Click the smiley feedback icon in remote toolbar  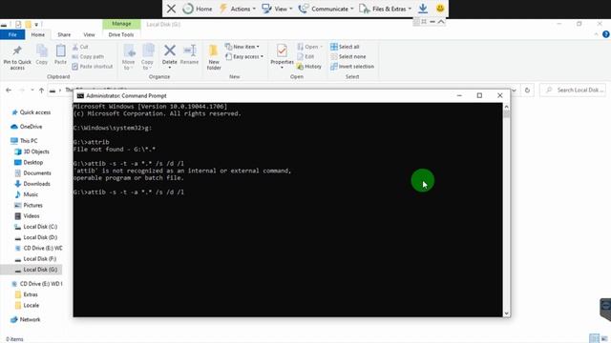tap(440, 9)
